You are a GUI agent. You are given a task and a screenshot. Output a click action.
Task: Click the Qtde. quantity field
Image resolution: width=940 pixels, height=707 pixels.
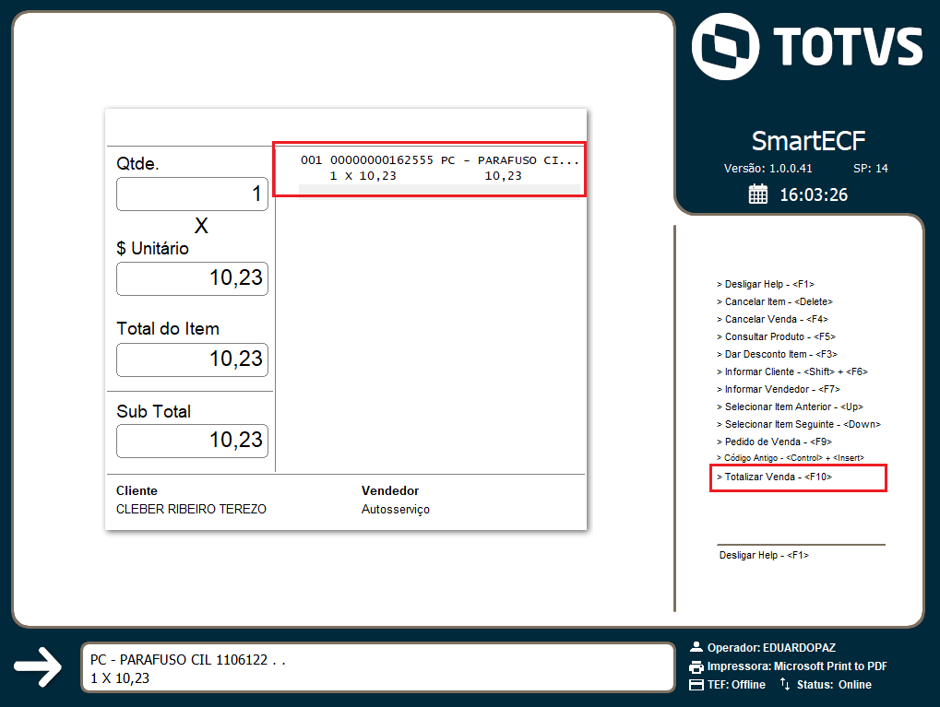coord(192,194)
